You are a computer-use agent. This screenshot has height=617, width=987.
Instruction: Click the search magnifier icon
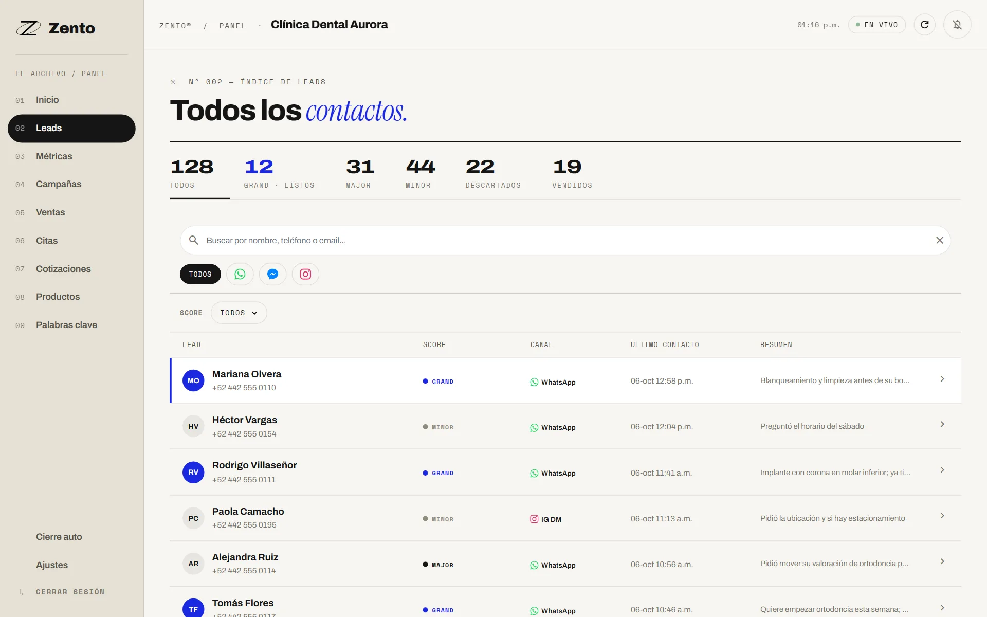[x=194, y=240]
